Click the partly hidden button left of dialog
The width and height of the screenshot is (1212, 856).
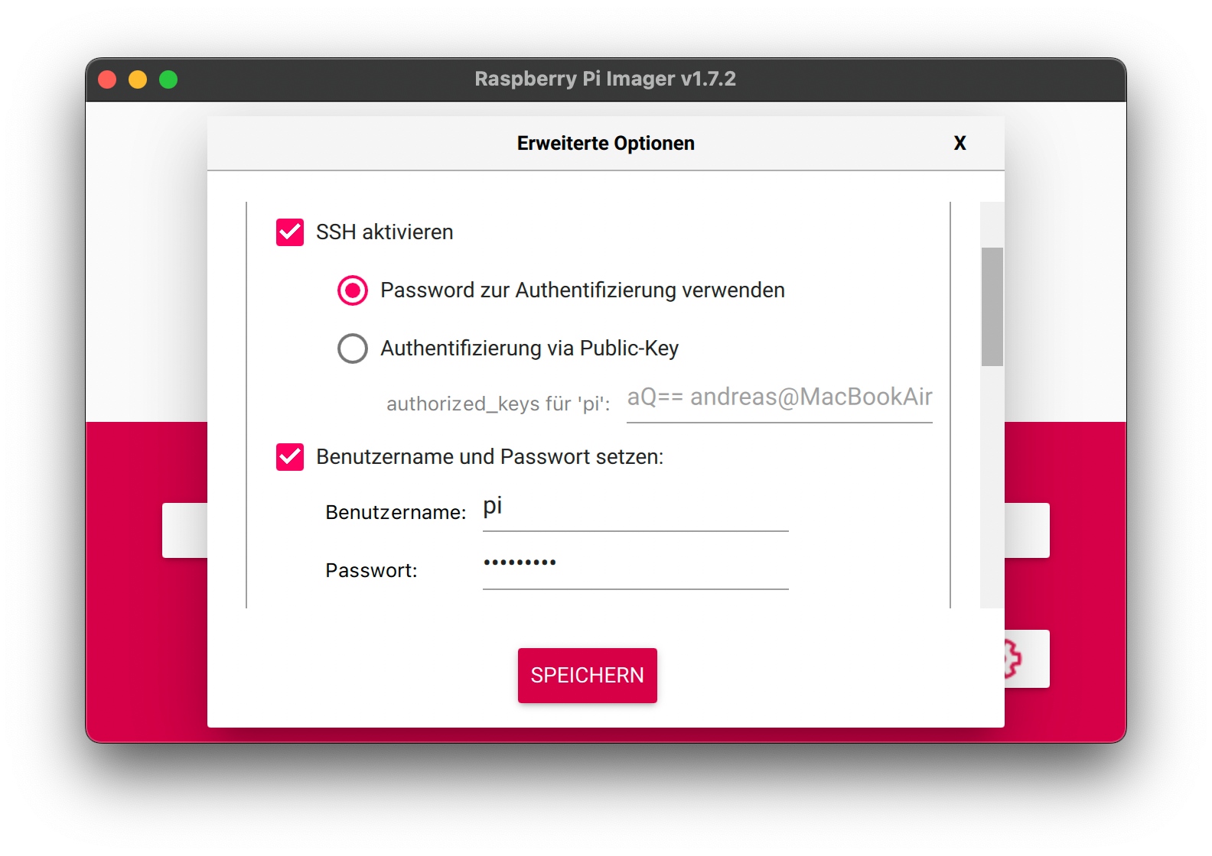coord(184,530)
